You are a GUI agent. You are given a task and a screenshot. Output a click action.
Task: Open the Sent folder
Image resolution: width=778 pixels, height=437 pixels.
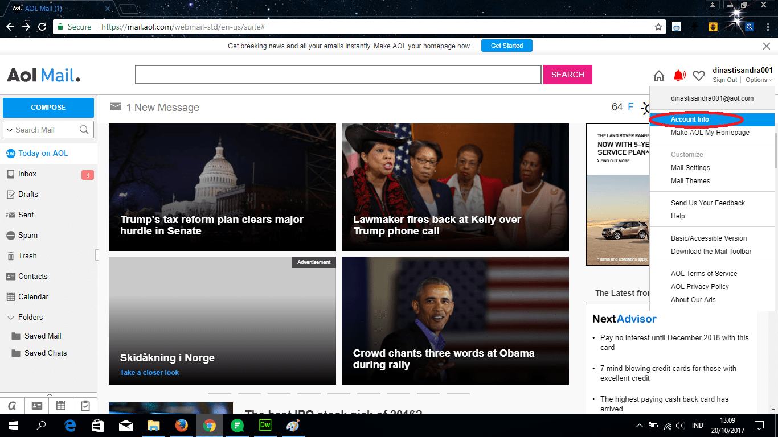point(26,215)
